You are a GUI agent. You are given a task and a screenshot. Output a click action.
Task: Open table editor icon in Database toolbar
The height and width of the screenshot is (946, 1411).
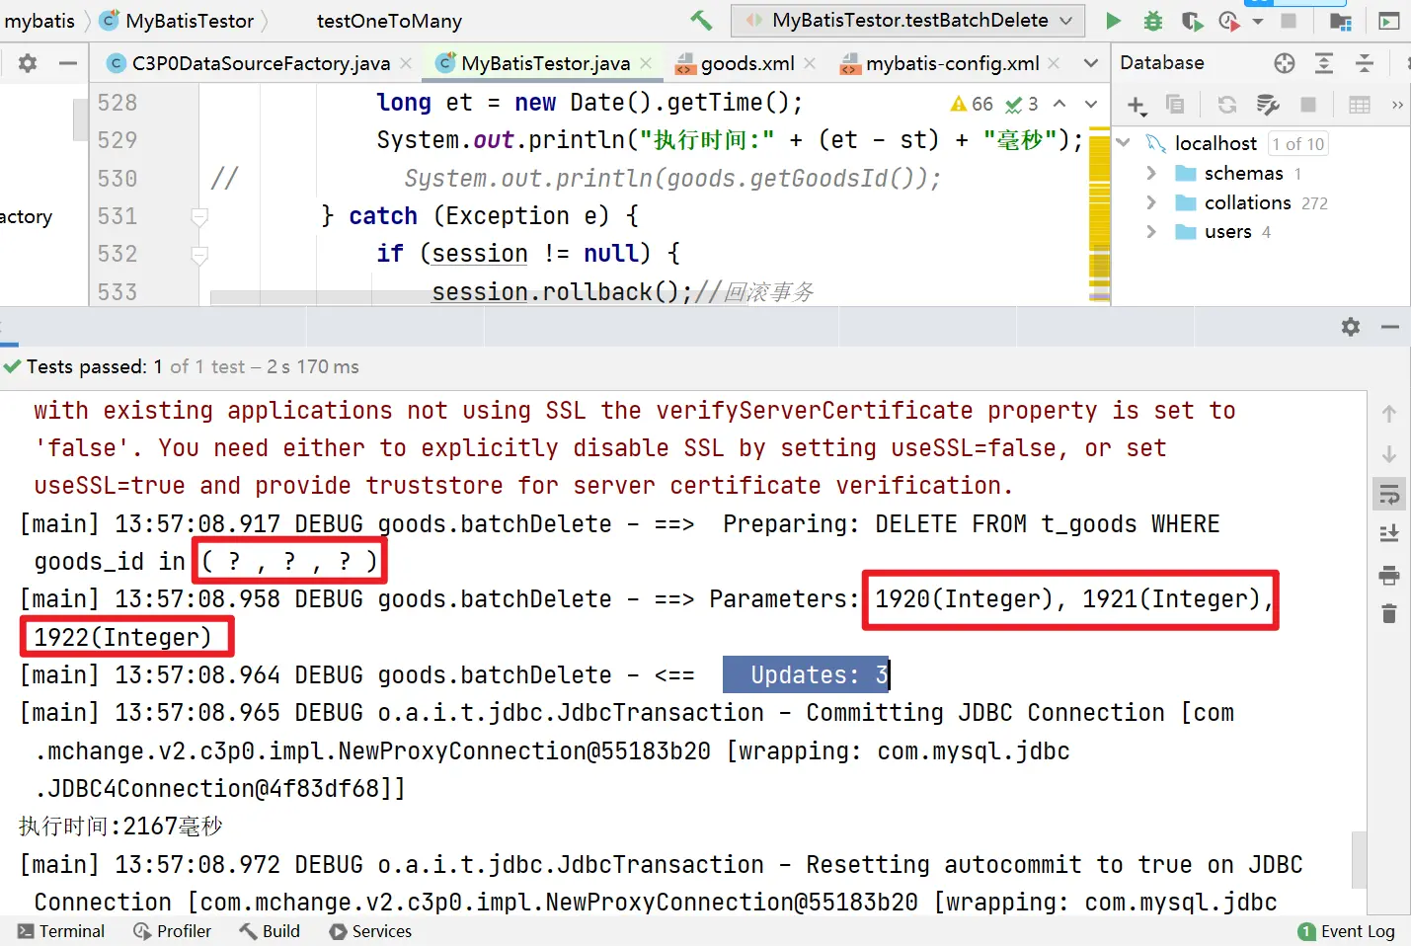coord(1360,104)
